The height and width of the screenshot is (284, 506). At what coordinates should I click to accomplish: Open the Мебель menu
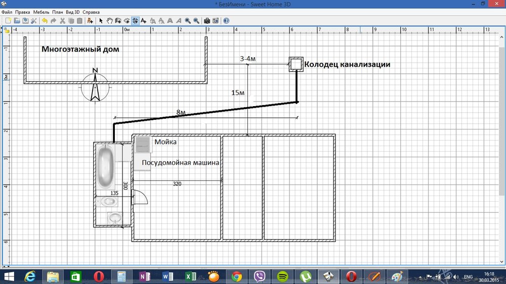41,12
